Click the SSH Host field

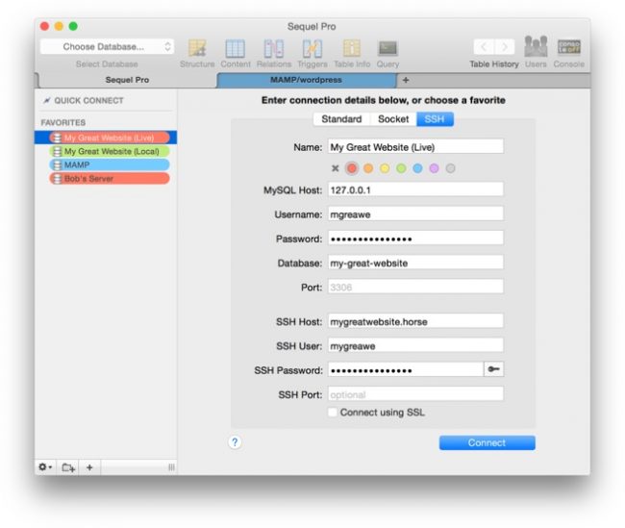[x=415, y=321]
